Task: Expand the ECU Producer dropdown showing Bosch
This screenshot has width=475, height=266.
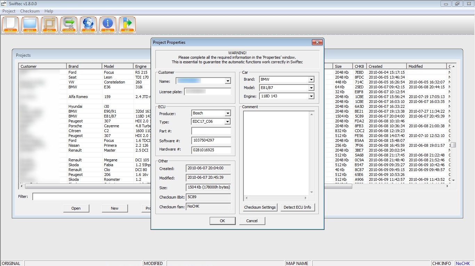Action: 228,113
